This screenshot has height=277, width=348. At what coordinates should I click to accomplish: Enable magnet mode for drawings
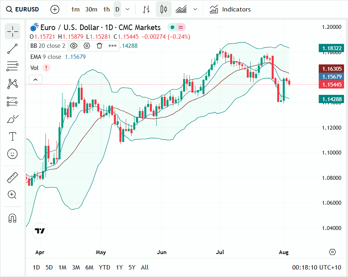click(x=13, y=218)
